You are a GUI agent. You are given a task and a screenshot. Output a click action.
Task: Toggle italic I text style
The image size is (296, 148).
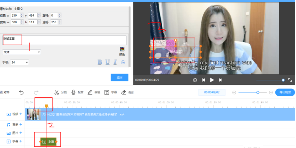(115, 62)
